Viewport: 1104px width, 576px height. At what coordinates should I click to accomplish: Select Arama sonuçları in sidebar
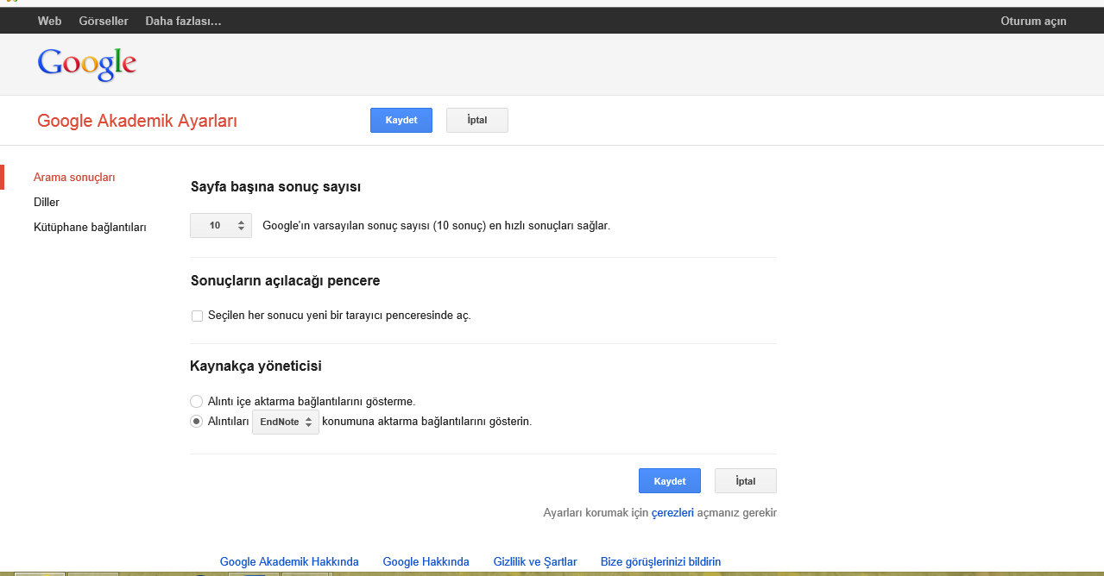[74, 177]
